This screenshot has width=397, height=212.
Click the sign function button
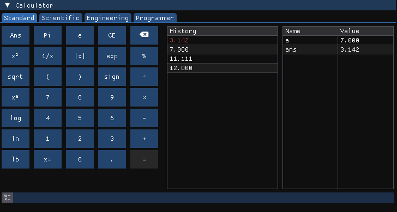pyautogui.click(x=112, y=77)
